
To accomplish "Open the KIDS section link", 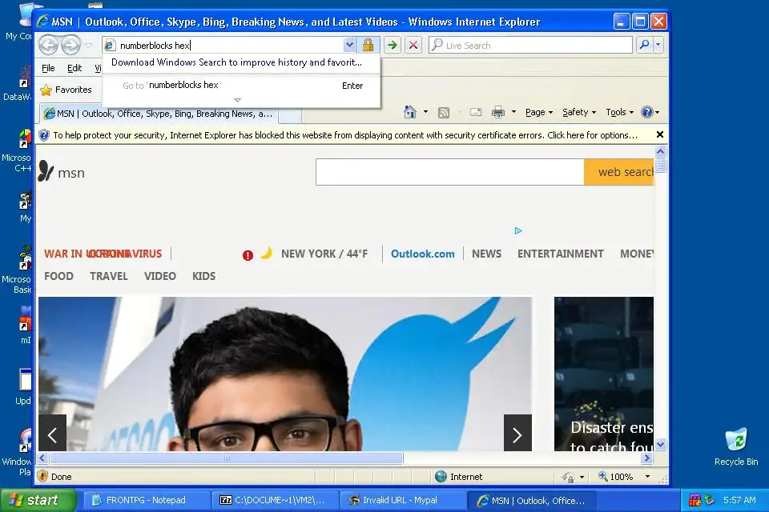I will coord(204,276).
